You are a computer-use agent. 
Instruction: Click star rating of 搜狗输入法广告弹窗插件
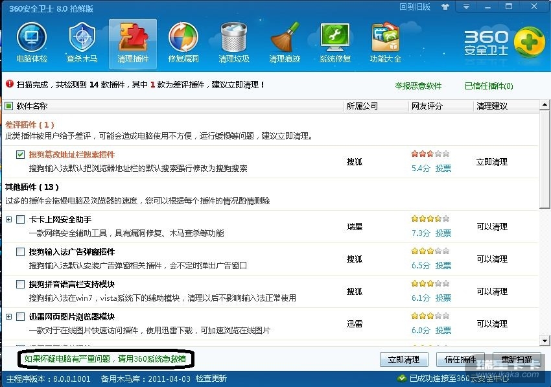[x=430, y=251]
